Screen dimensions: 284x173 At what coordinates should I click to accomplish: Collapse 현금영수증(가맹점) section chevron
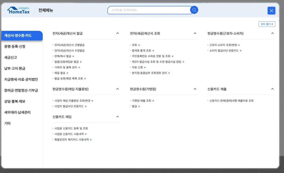(x=195, y=89)
